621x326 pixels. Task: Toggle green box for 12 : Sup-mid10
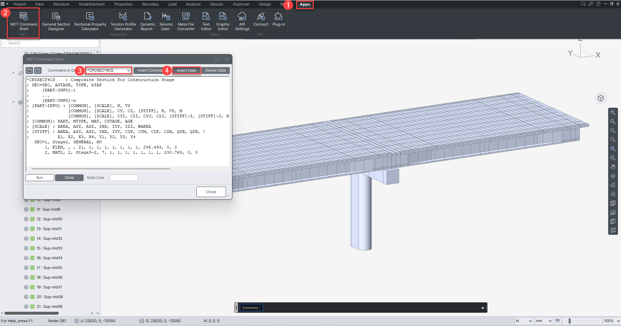pos(32,219)
